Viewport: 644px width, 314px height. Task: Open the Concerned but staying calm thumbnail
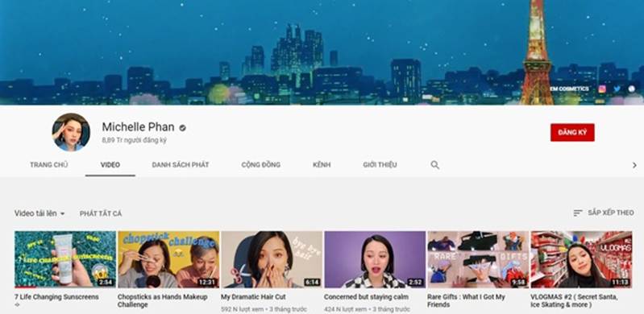coord(375,259)
